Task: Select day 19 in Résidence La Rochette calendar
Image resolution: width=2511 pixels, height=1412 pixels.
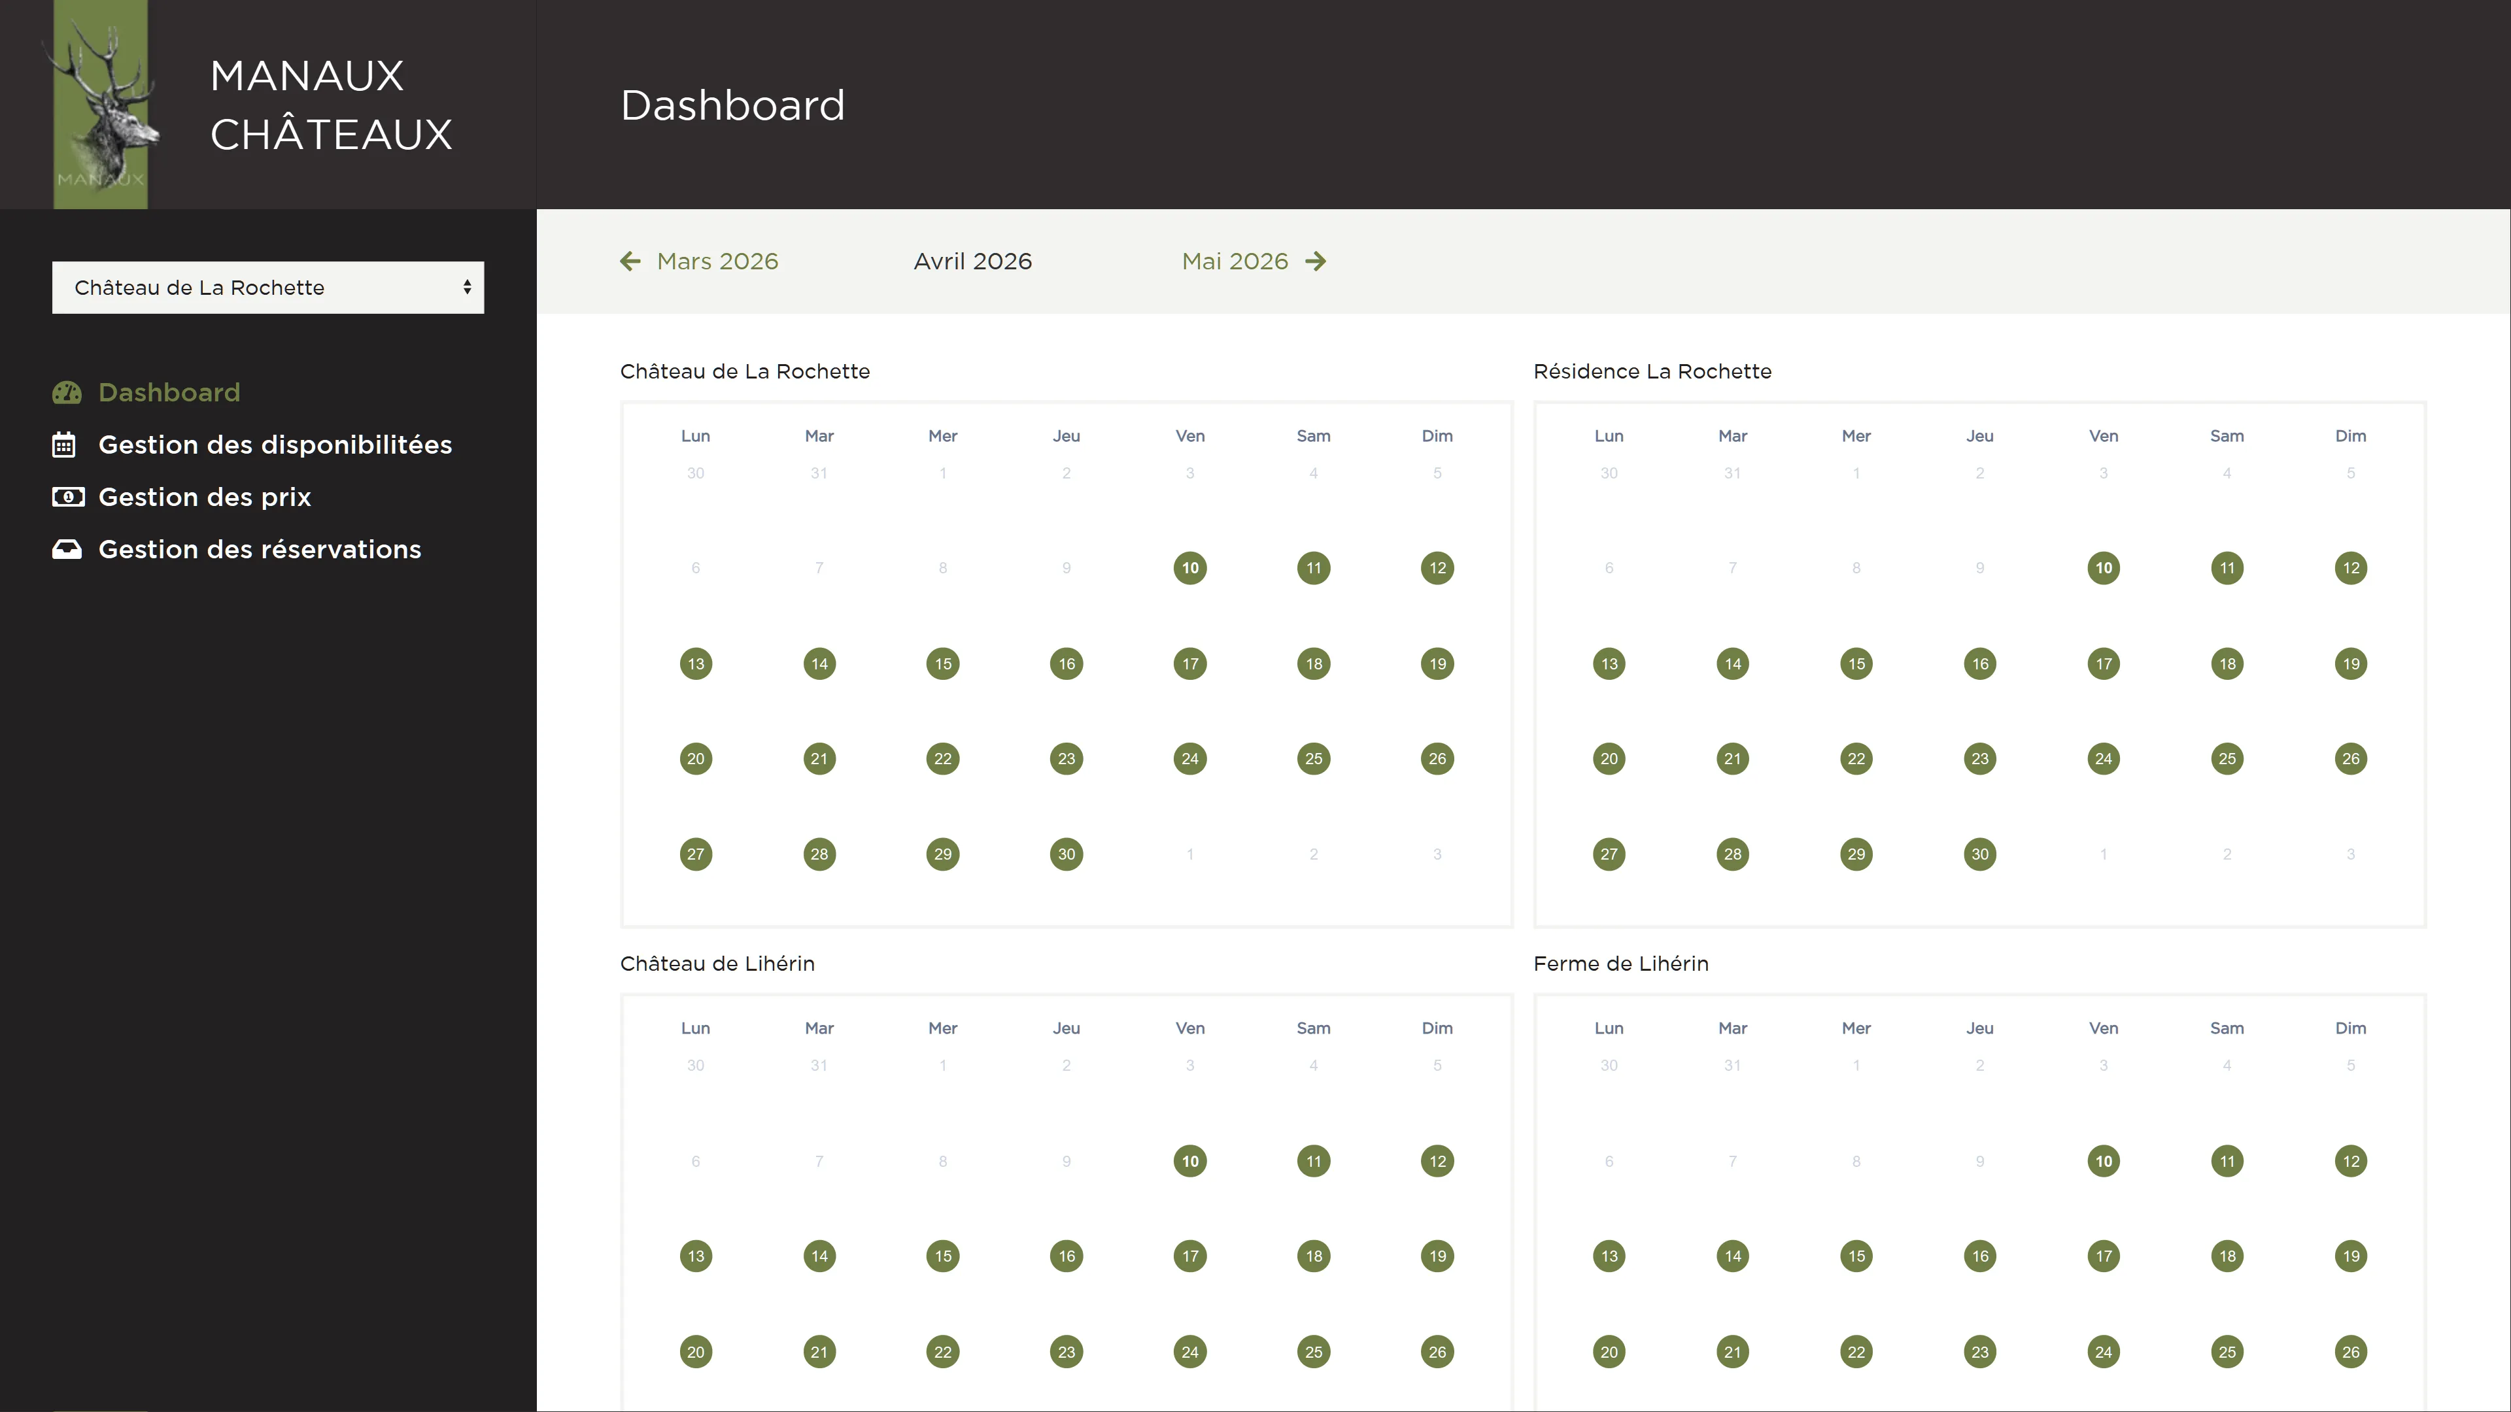Action: pyautogui.click(x=2350, y=665)
